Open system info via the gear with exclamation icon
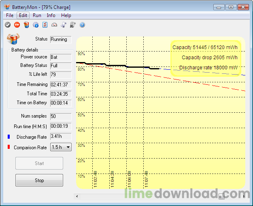The width and height of the screenshot is (253, 206). [x=36, y=25]
